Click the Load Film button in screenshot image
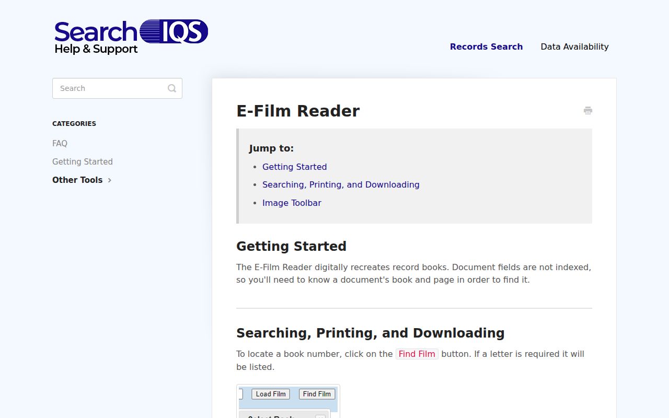This screenshot has width=669, height=418. tap(271, 394)
